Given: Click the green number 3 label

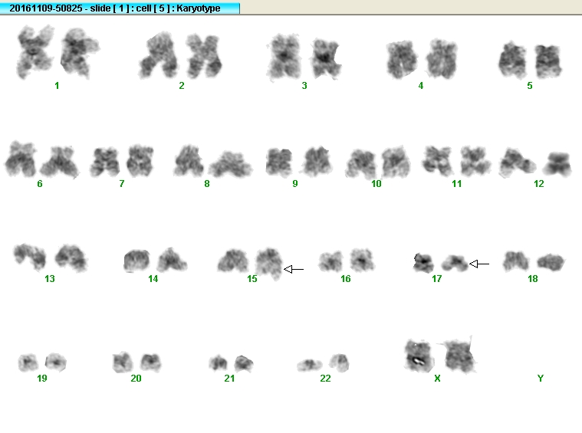Looking at the screenshot, I should 304,86.
